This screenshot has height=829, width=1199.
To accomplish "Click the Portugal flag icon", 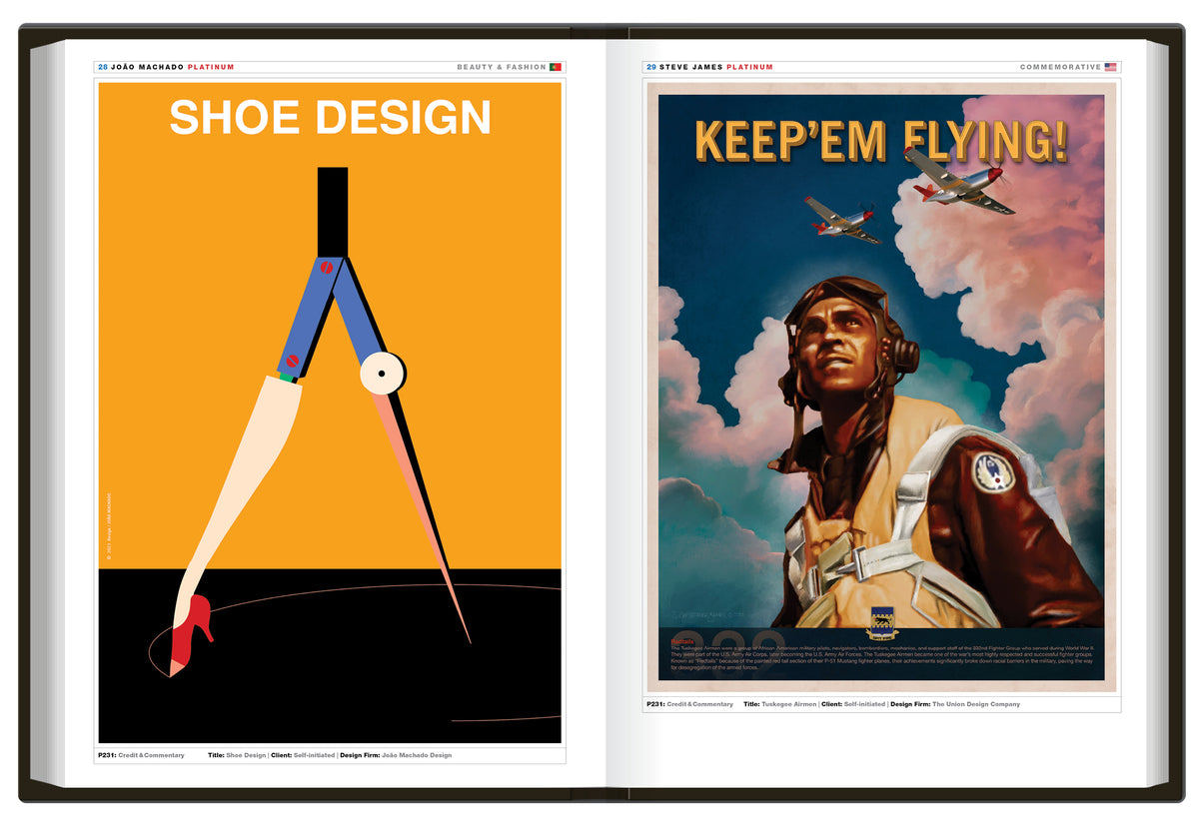I will pyautogui.click(x=556, y=67).
